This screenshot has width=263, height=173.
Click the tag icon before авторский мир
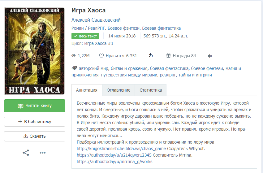74,68
